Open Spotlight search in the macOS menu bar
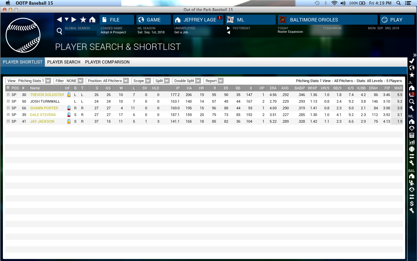Screen dimensions: 417x261 pos(398,3)
